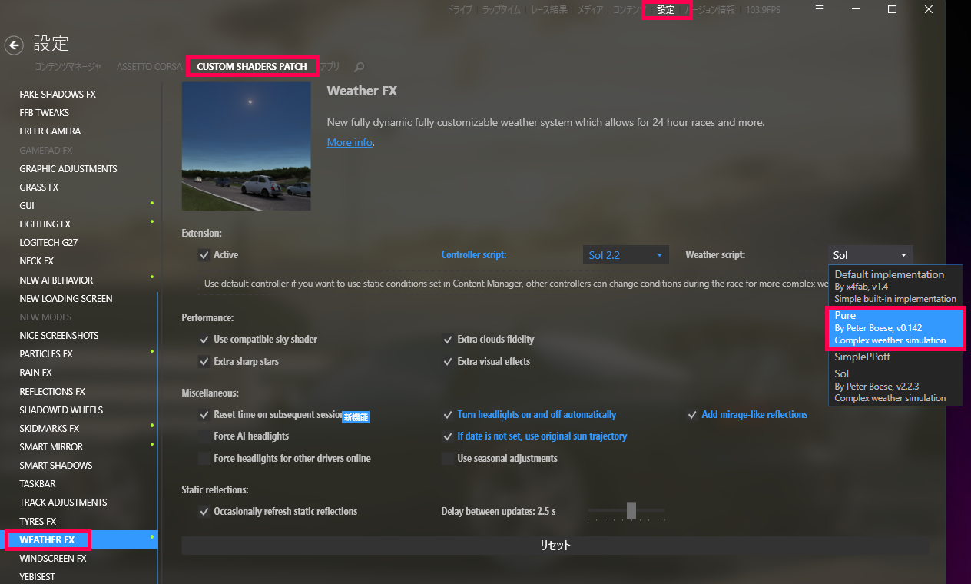Select RAIN FX in sidebar

point(36,373)
